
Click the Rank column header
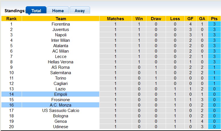[x=11, y=19]
